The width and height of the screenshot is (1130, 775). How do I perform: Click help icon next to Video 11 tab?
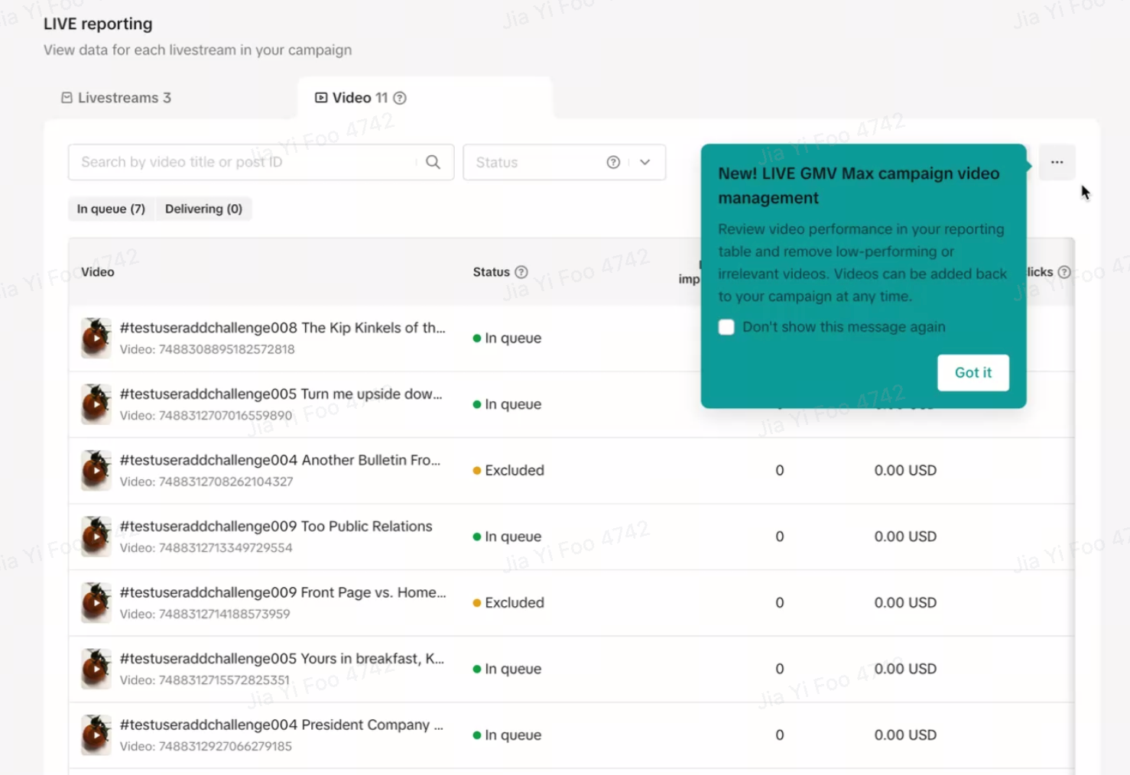coord(400,98)
